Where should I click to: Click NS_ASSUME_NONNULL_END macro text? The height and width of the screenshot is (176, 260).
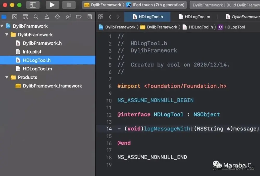pos(152,157)
